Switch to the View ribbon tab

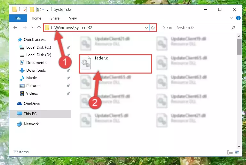click(x=73, y=18)
